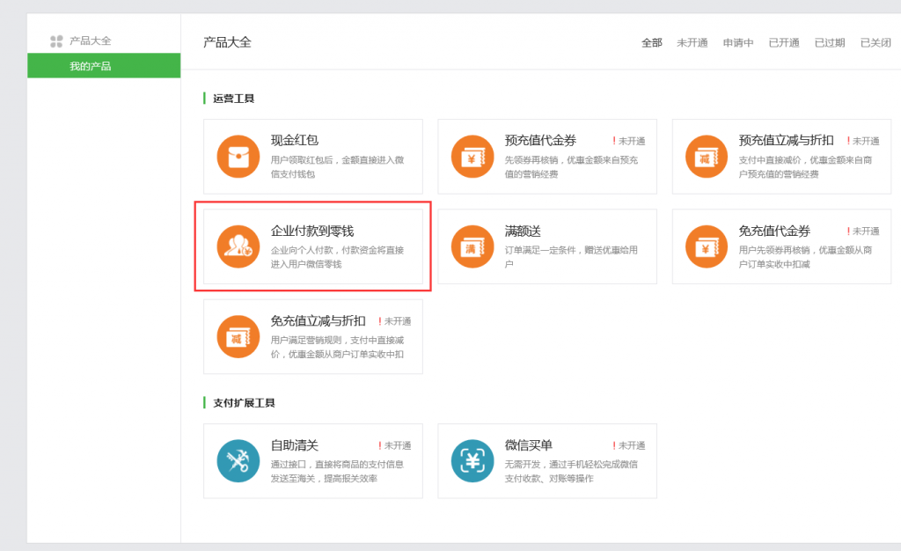The width and height of the screenshot is (901, 551).
Task: Open 产品大全 in the sidebar
Action: pyautogui.click(x=91, y=40)
